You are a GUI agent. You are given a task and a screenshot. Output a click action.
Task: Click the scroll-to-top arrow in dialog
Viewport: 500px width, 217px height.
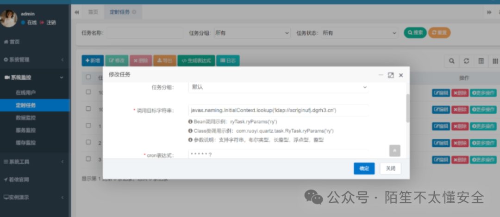point(394,151)
